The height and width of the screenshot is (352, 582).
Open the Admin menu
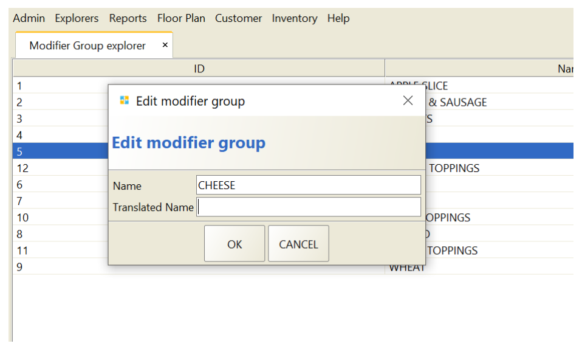click(x=29, y=18)
